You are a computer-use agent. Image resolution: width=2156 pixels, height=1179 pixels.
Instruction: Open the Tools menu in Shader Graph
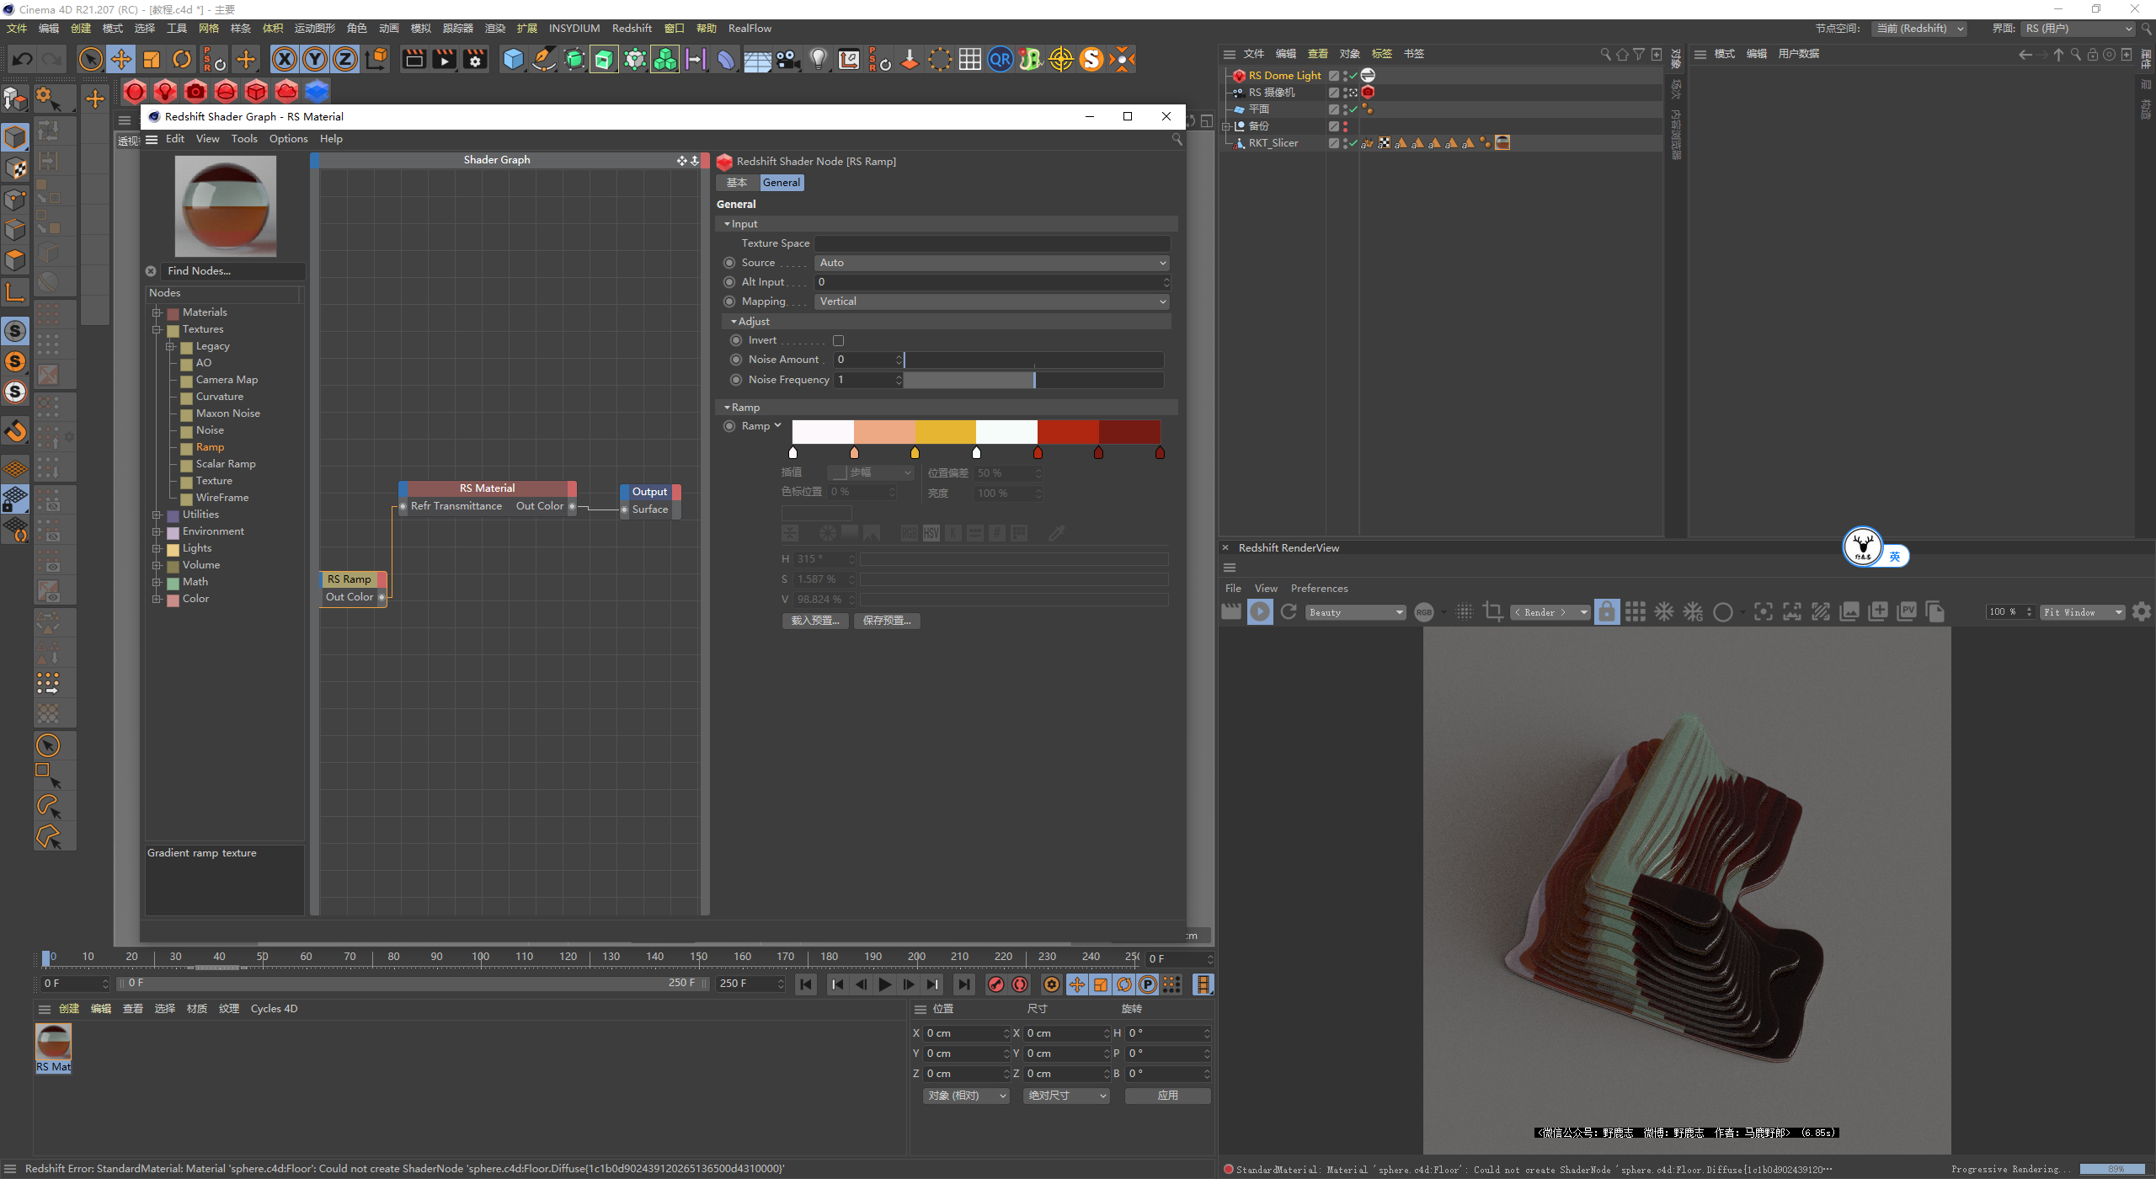click(244, 139)
